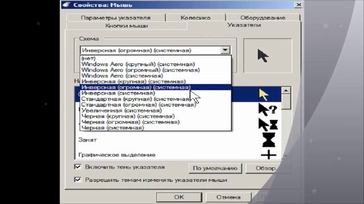Choose plain 'Черная (системная)' scheme
The image size is (364, 204).
pyautogui.click(x=155, y=127)
